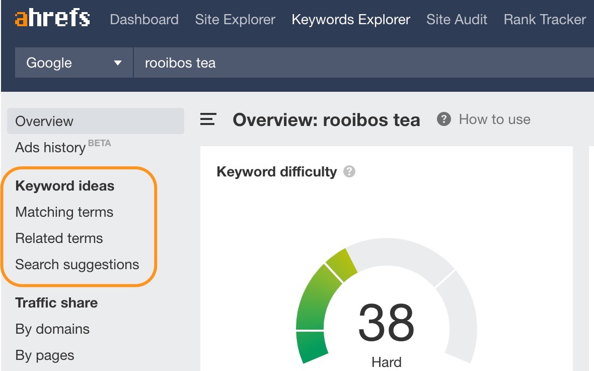Go to Site Explorer
Viewport: 594px width, 371px height.
235,19
